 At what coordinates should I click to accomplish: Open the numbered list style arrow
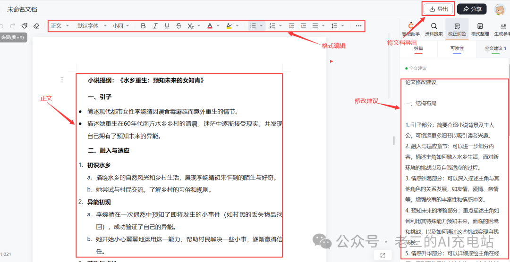[280, 26]
